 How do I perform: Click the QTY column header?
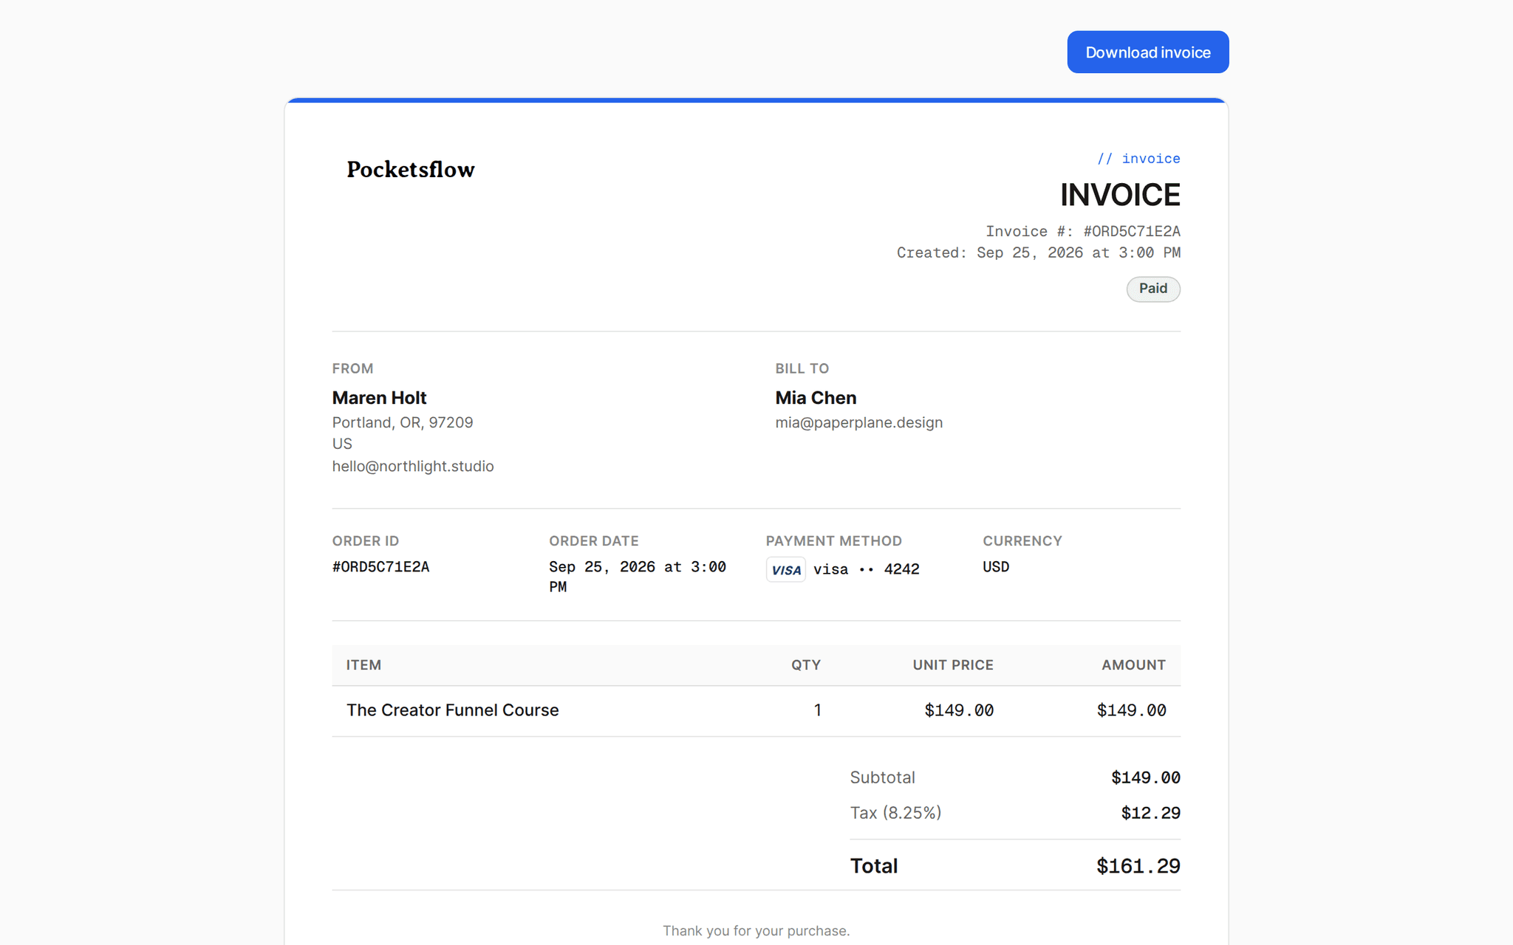(x=806, y=665)
